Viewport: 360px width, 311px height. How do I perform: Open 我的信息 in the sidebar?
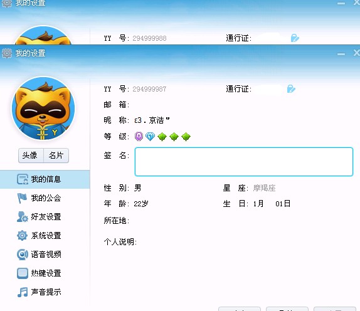pos(45,179)
